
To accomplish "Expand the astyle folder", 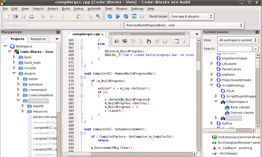I will (18, 79).
